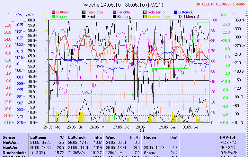The width and height of the screenshot is (248, 157).
Task: Click the 'AKTUELL IN ALDINGEN 654mNN' link
Action: [221, 4]
